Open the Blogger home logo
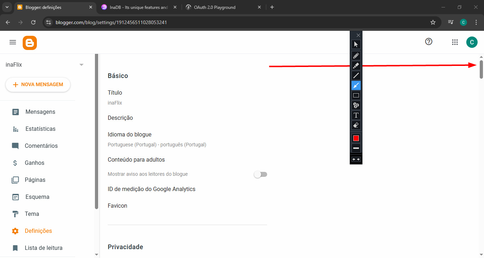This screenshot has height=258, width=484. point(29,43)
